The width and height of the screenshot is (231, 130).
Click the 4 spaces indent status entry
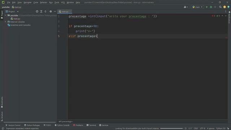coord(211,129)
